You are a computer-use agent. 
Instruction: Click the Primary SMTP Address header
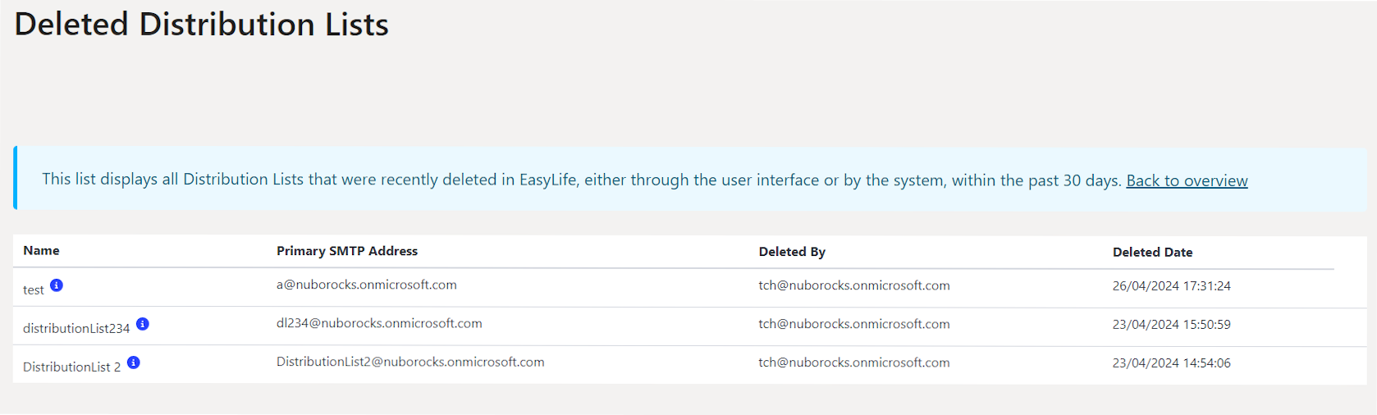tap(347, 251)
